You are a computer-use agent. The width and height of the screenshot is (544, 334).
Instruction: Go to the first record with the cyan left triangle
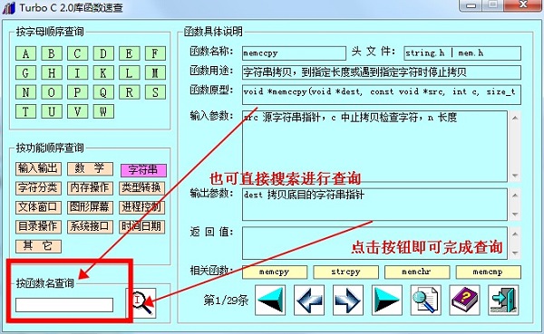pos(270,300)
